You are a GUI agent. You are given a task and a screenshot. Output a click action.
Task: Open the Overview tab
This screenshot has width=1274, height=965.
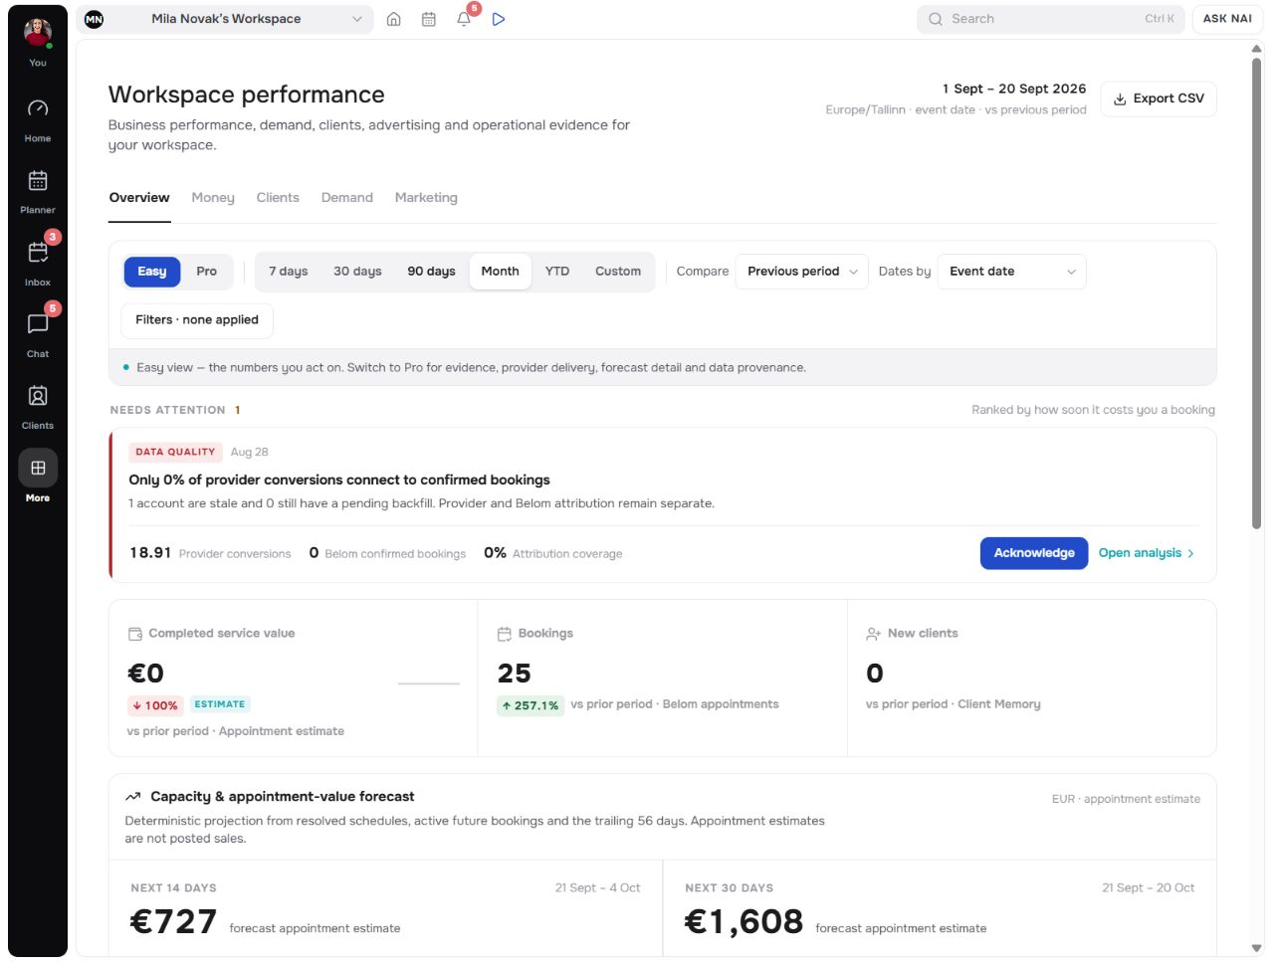139,198
